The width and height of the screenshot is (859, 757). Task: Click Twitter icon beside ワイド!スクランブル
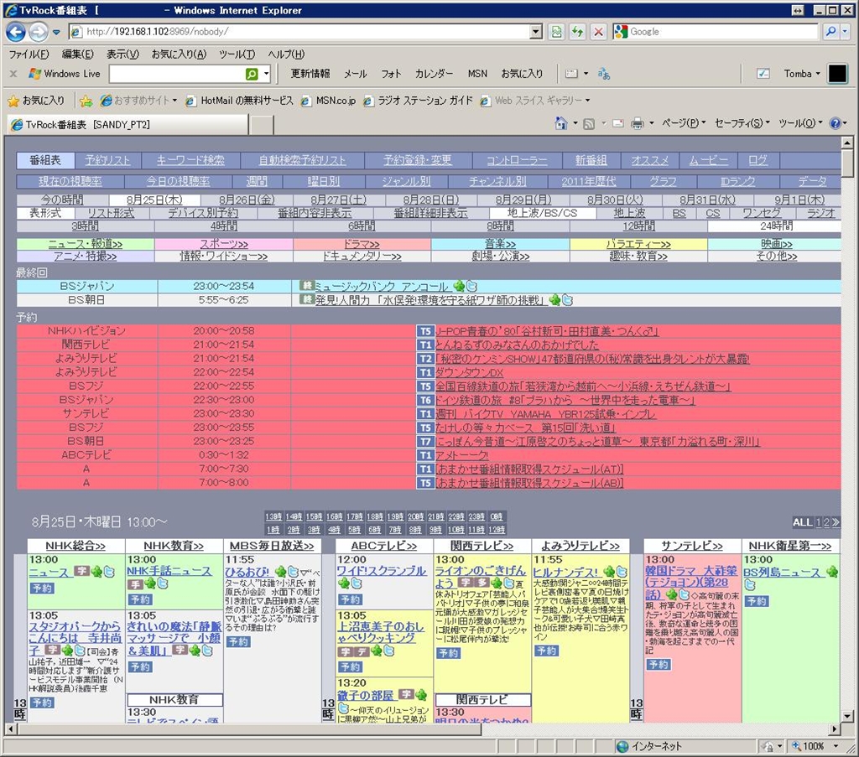(x=357, y=584)
